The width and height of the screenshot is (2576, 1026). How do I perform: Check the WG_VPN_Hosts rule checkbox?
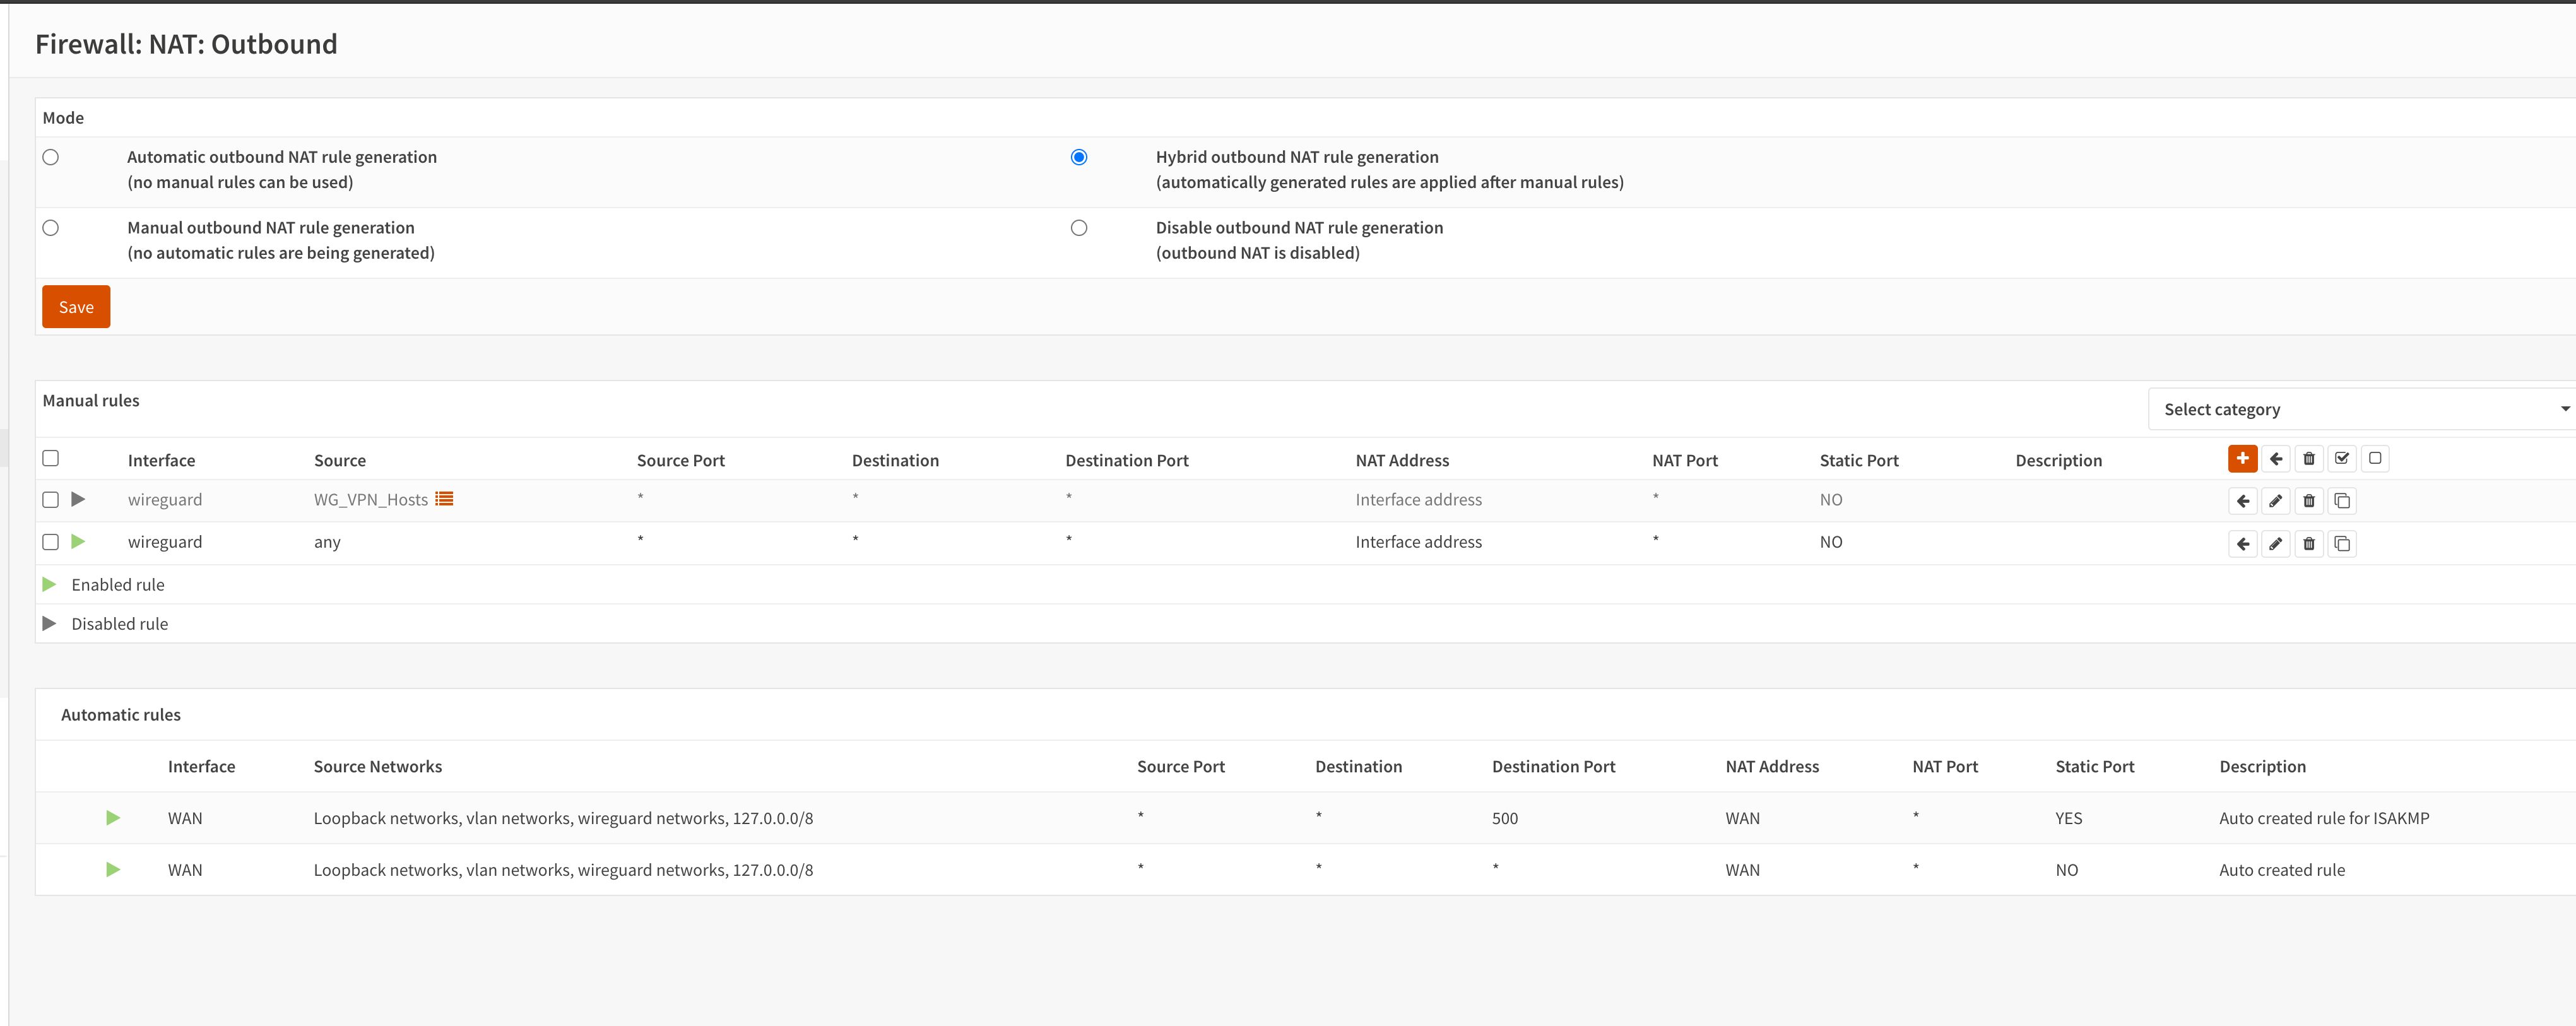[x=51, y=499]
